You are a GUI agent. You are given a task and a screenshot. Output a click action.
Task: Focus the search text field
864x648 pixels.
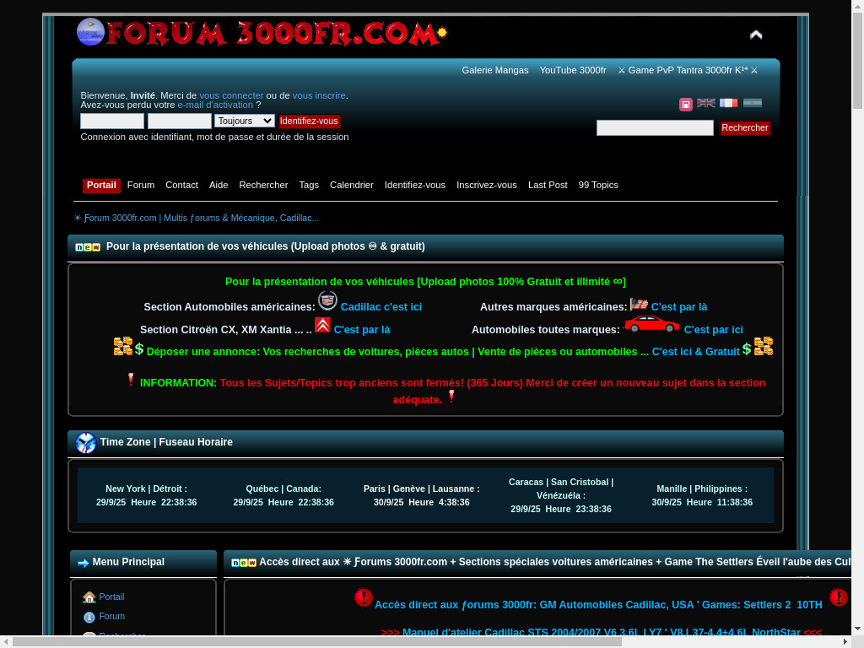[x=655, y=128]
